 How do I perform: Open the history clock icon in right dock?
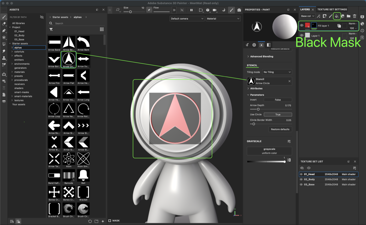(x=362, y=31)
